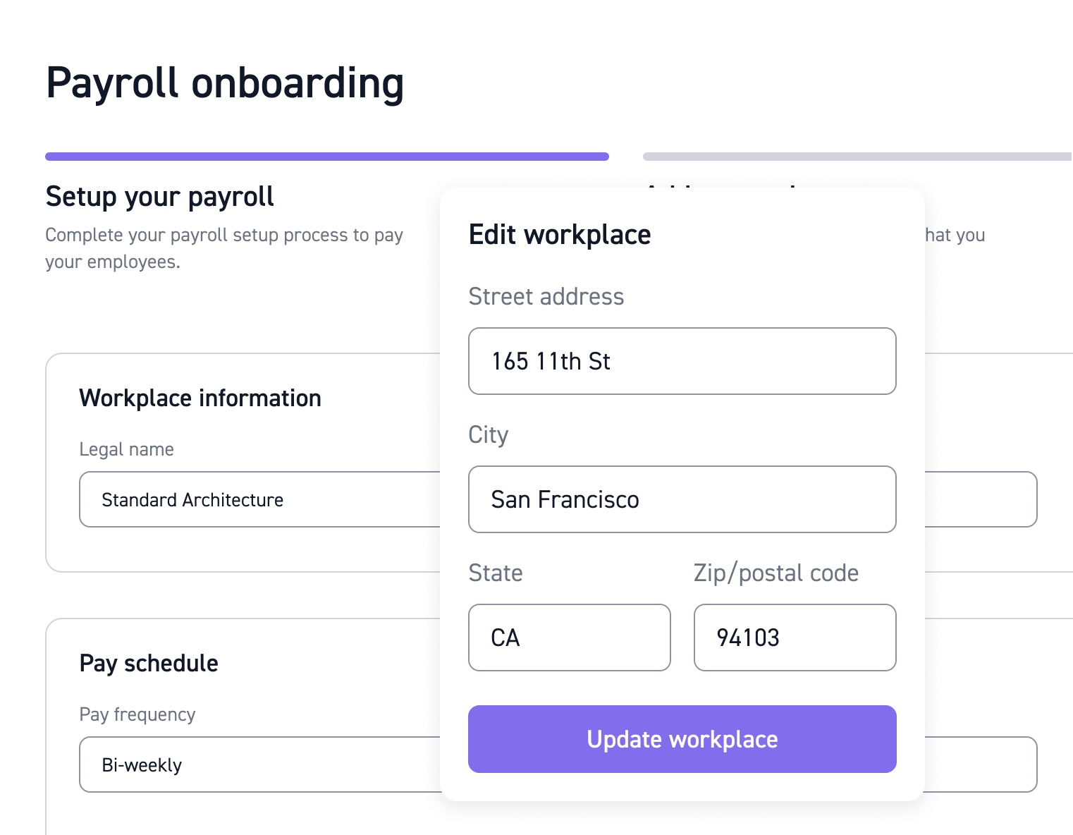Click the Payroll onboarding page title
The width and height of the screenshot is (1073, 835).
[225, 83]
